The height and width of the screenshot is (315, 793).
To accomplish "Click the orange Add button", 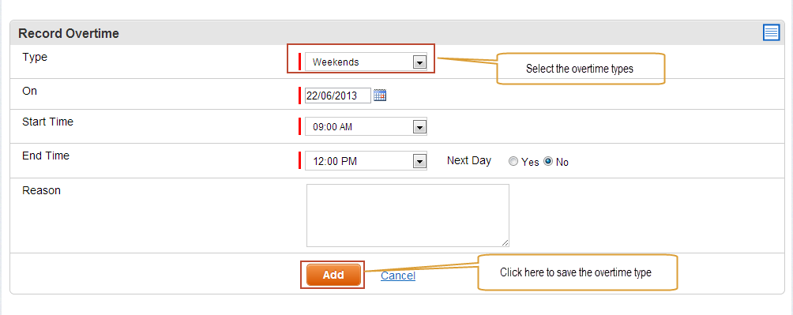I will coord(333,275).
